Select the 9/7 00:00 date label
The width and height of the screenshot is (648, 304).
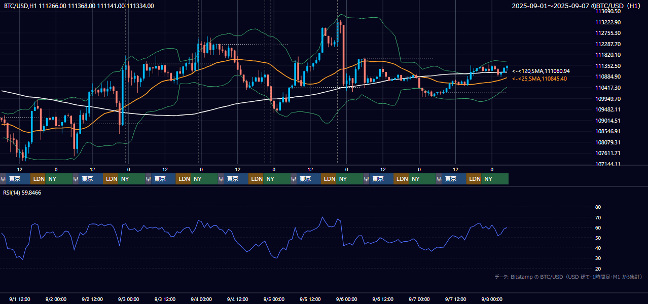click(420, 299)
